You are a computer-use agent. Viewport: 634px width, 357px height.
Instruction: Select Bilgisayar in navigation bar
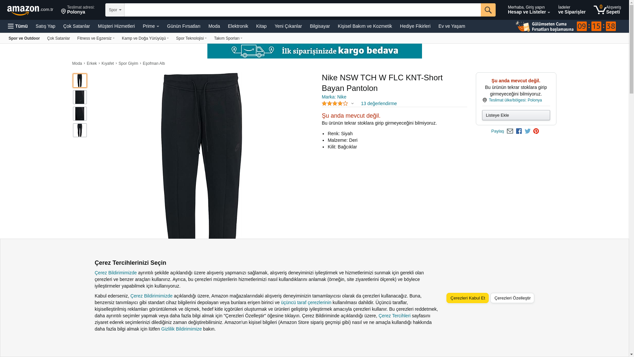(320, 26)
